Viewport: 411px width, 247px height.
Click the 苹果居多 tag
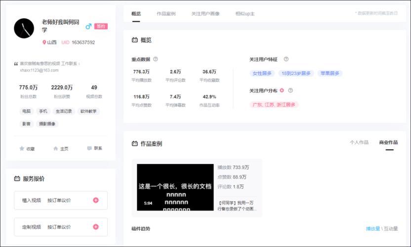coord(330,73)
